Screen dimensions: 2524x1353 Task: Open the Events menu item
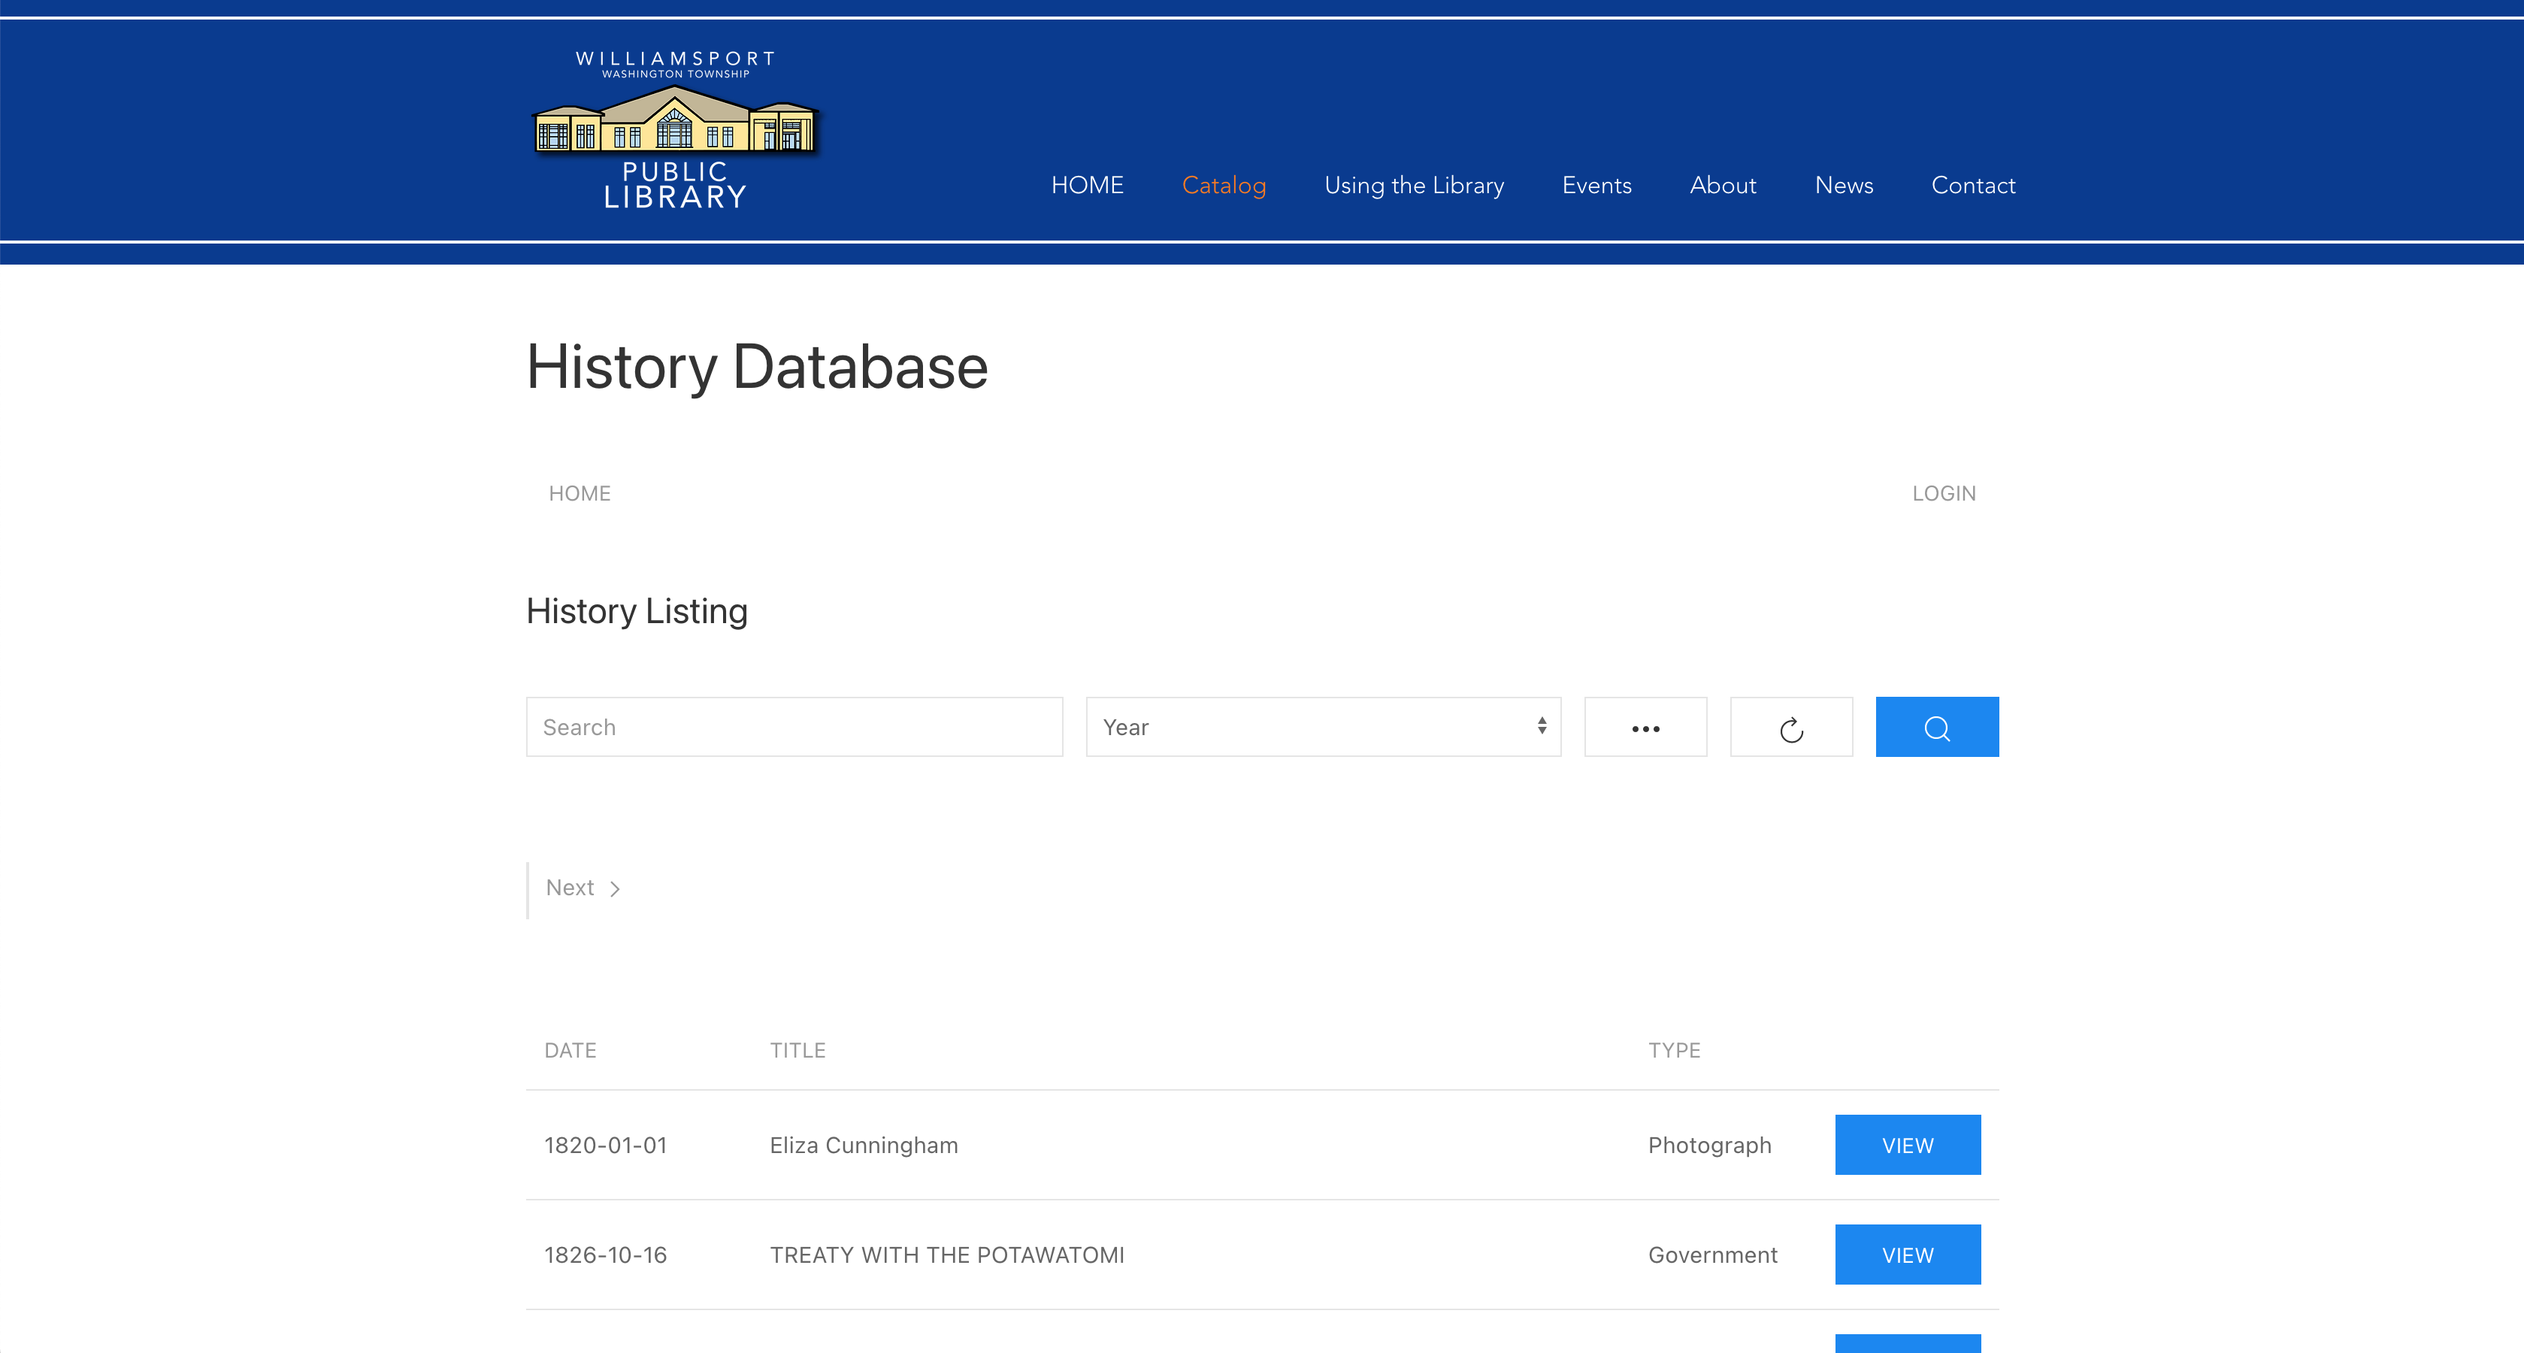click(x=1596, y=185)
